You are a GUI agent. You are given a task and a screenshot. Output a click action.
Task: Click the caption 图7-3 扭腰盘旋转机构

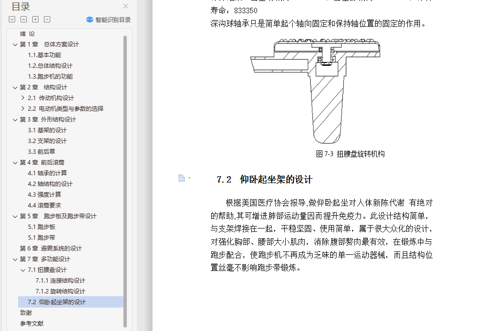[x=350, y=154]
